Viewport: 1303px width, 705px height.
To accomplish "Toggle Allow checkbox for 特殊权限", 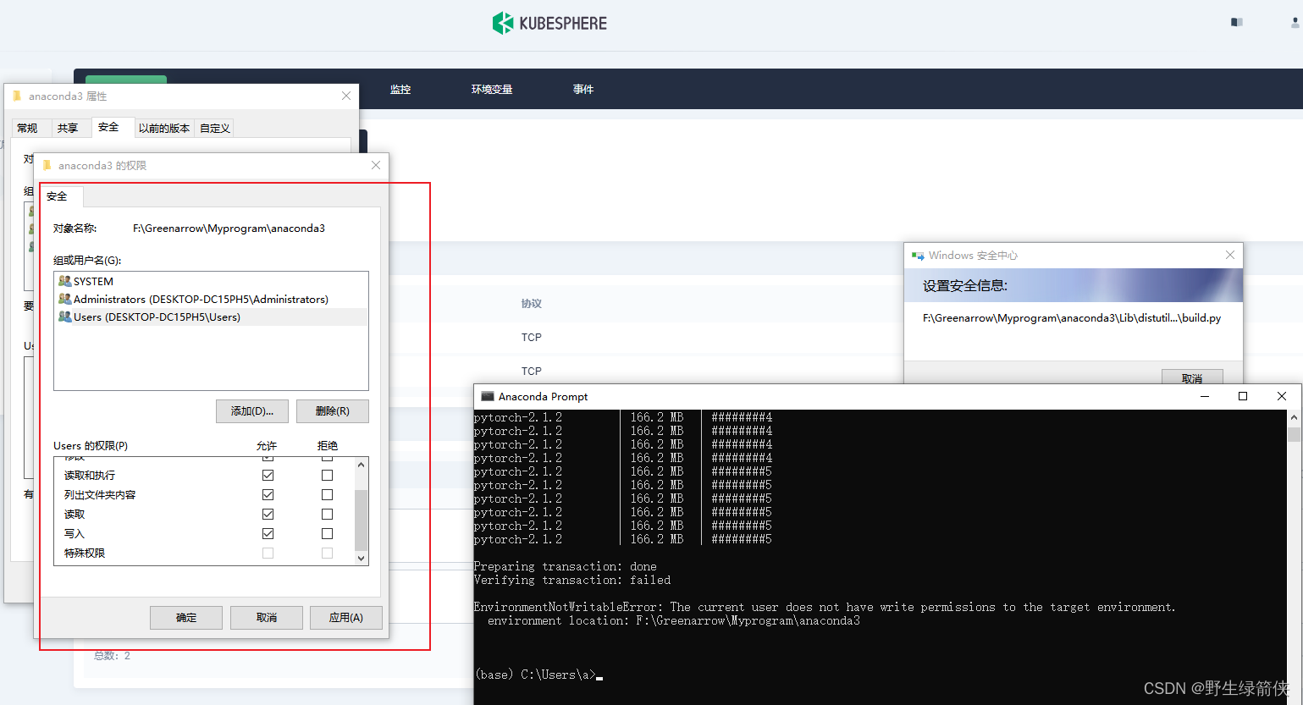I will 268,553.
